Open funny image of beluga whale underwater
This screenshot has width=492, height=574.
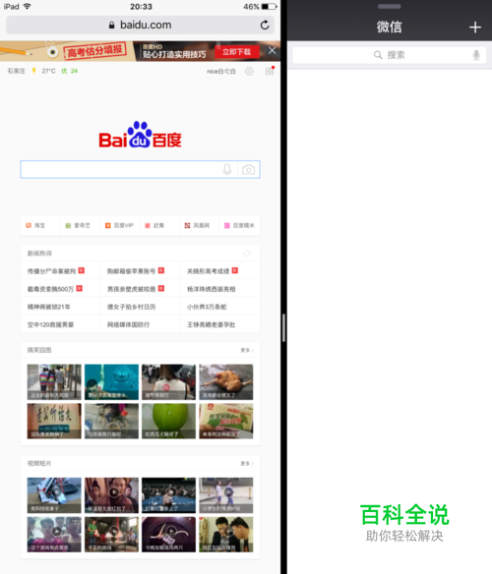point(112,381)
